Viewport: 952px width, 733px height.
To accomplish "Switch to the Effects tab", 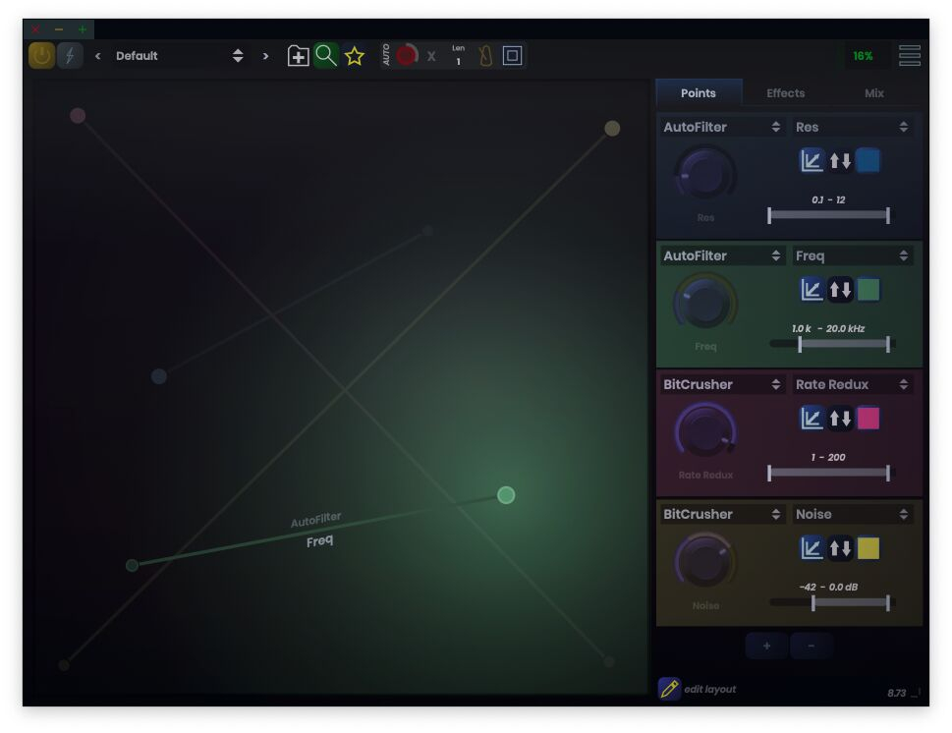I will [x=785, y=93].
